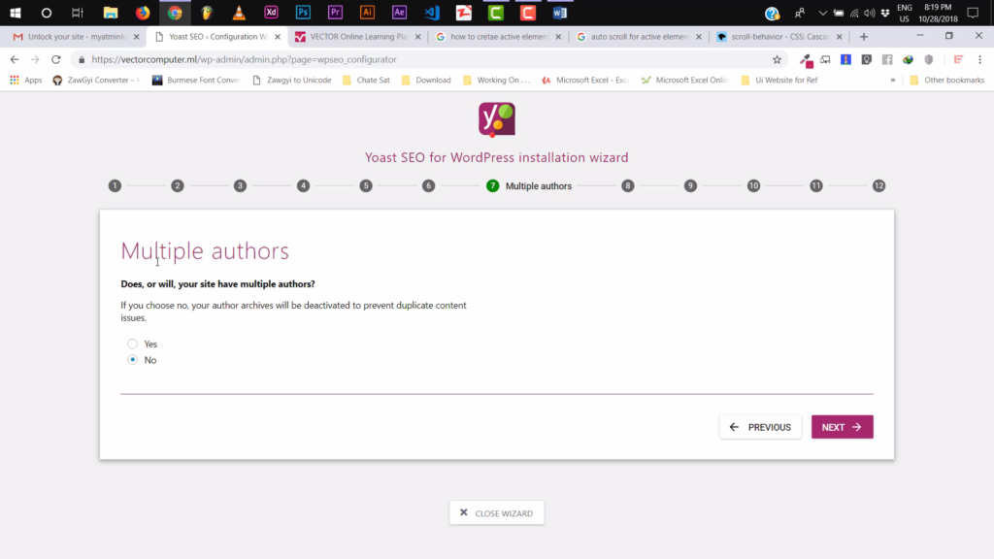This screenshot has height=559, width=994.
Task: Open Ui Website for Ref folder
Action: 779,80
